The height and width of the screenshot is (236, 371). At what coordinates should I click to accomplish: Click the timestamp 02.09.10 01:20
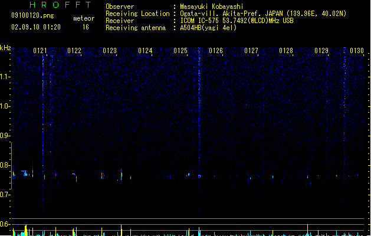36,27
